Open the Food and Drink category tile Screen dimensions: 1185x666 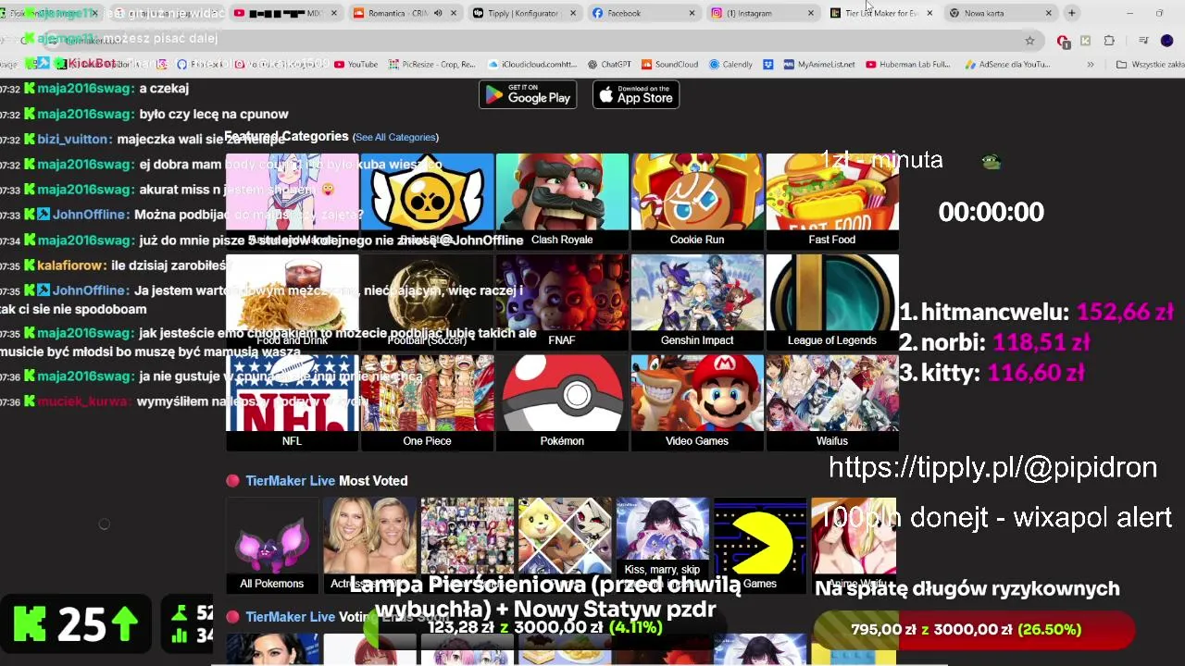[x=292, y=302]
